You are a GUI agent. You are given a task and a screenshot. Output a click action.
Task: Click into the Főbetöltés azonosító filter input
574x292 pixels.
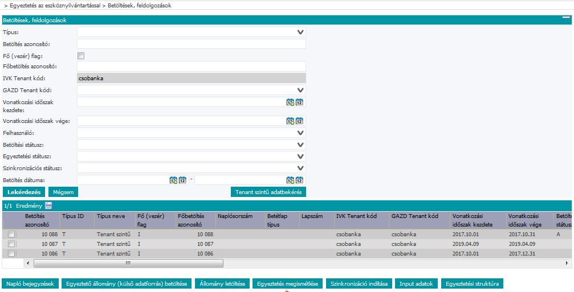(192, 67)
